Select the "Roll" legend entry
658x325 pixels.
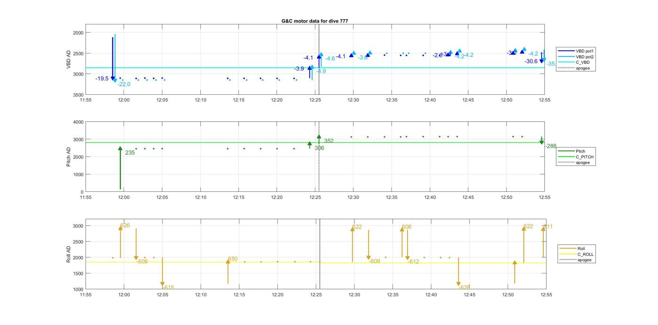pyautogui.click(x=572, y=249)
